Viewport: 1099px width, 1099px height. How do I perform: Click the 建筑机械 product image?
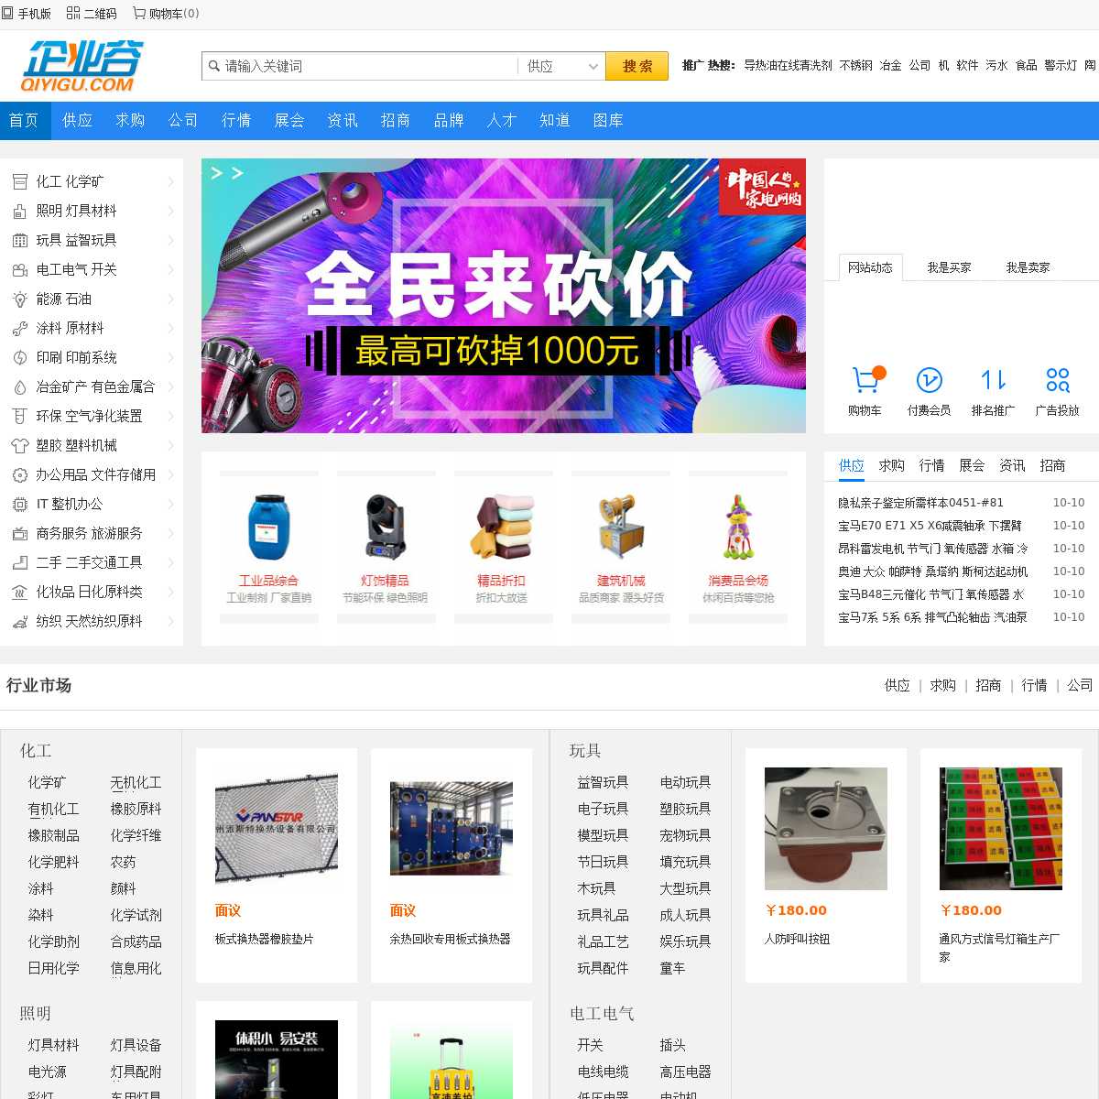[x=621, y=527]
